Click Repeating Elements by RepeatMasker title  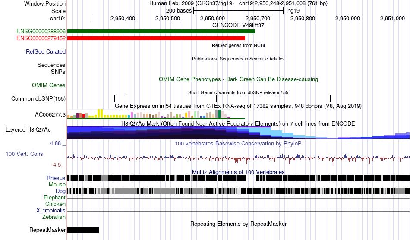point(239,224)
